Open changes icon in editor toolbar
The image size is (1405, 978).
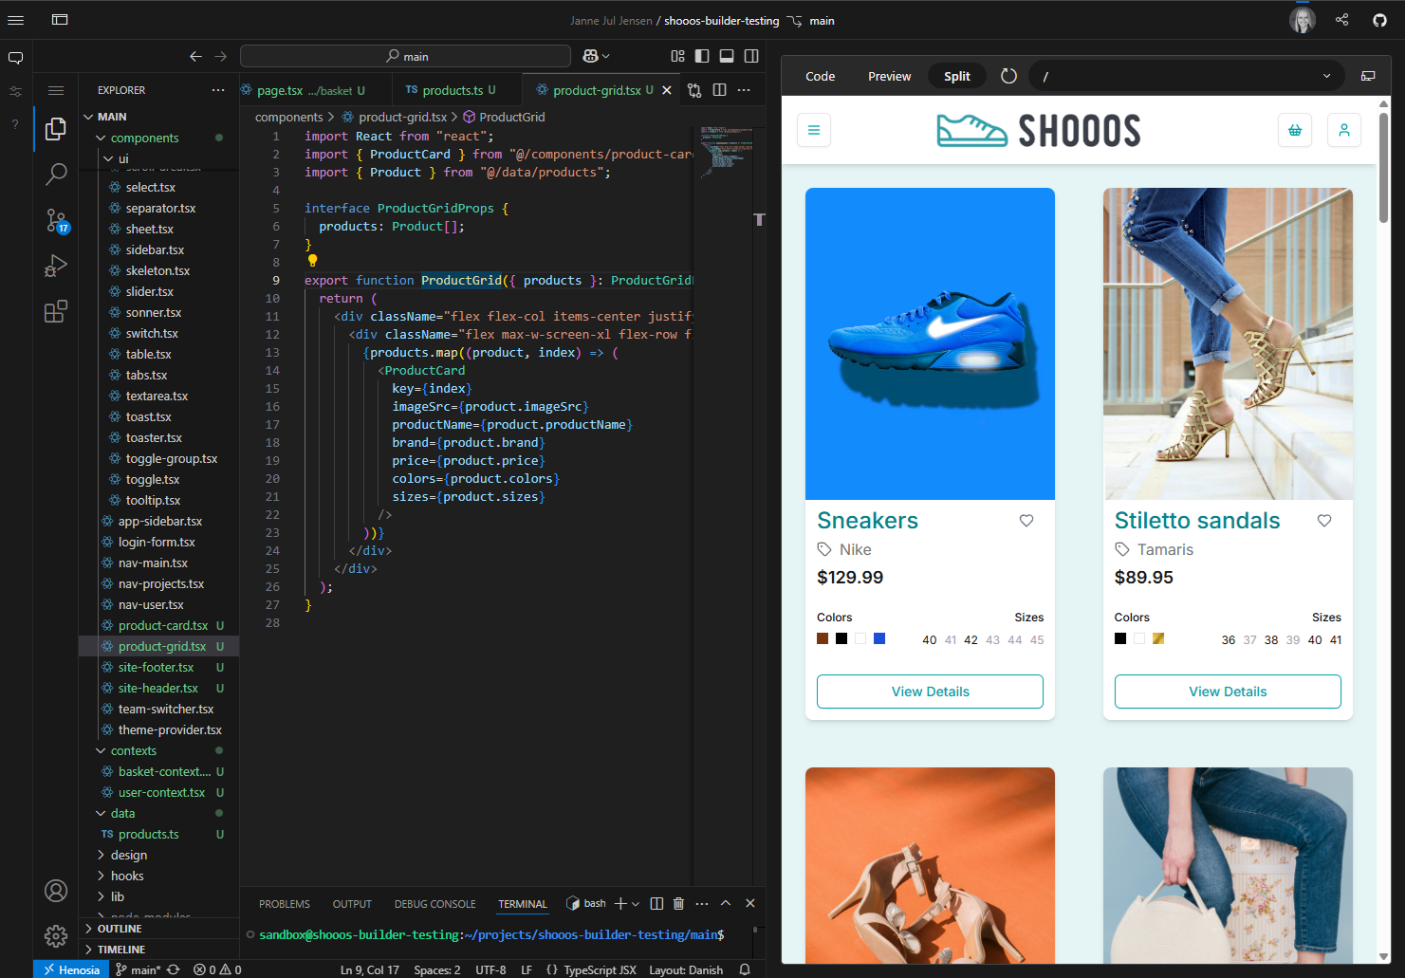tap(694, 90)
